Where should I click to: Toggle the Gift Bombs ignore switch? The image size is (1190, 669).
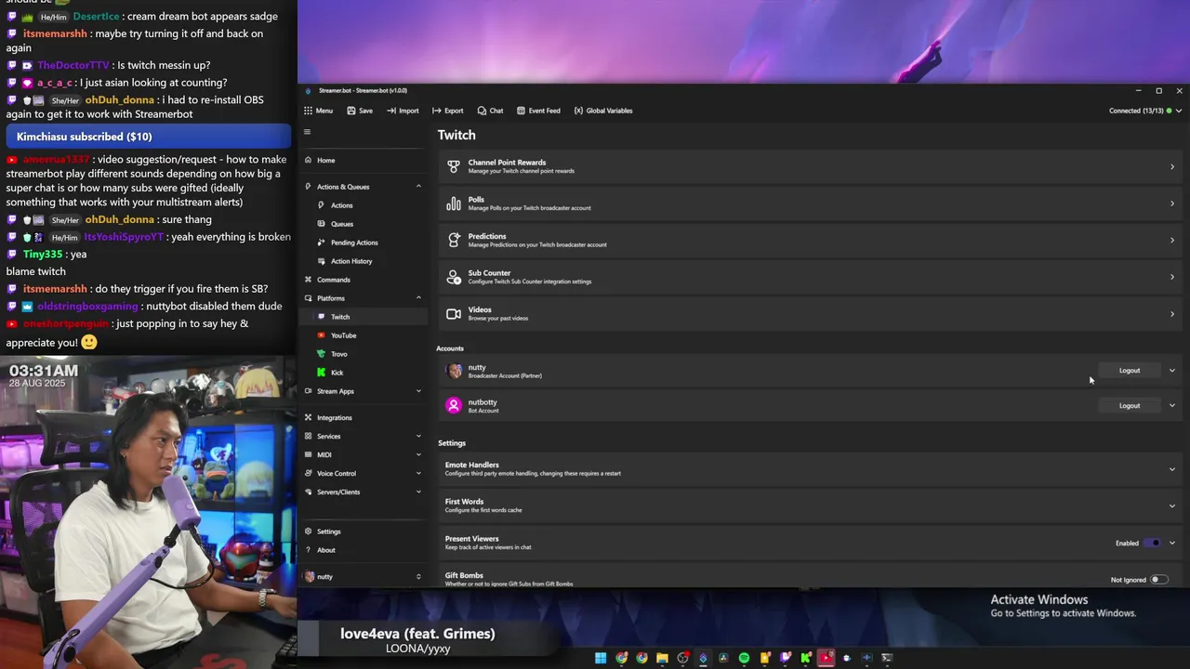click(1159, 580)
